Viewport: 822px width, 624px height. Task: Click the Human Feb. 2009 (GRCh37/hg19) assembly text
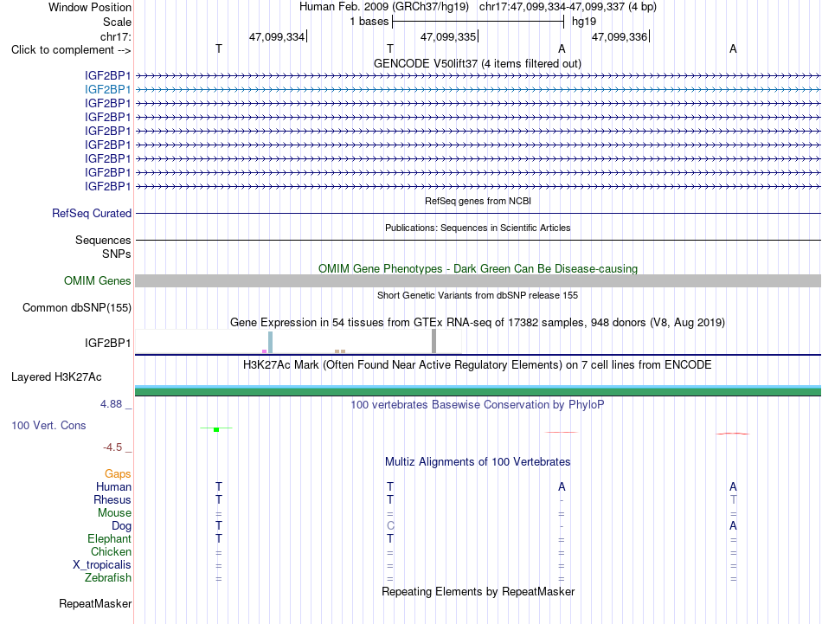(383, 7)
